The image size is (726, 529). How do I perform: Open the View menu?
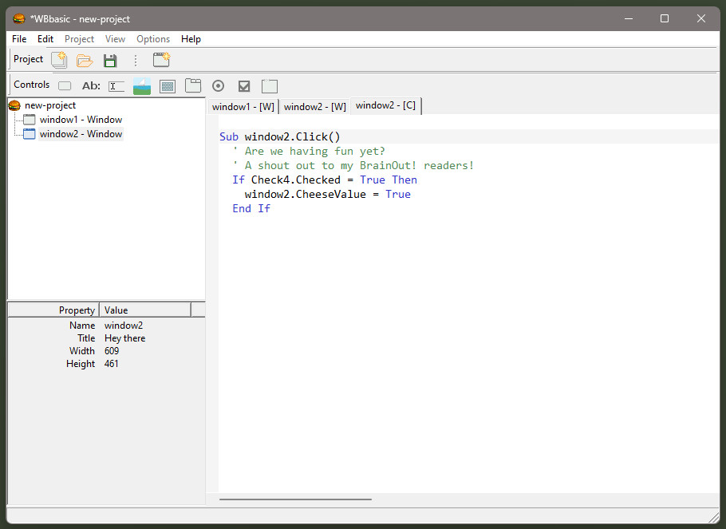coord(116,39)
